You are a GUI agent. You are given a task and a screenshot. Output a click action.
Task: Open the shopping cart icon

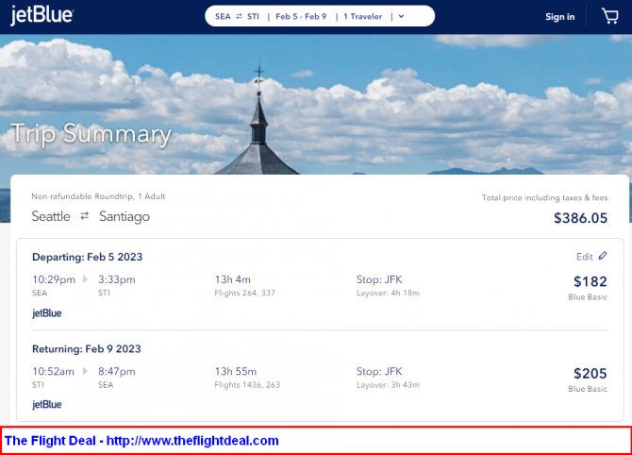[609, 17]
